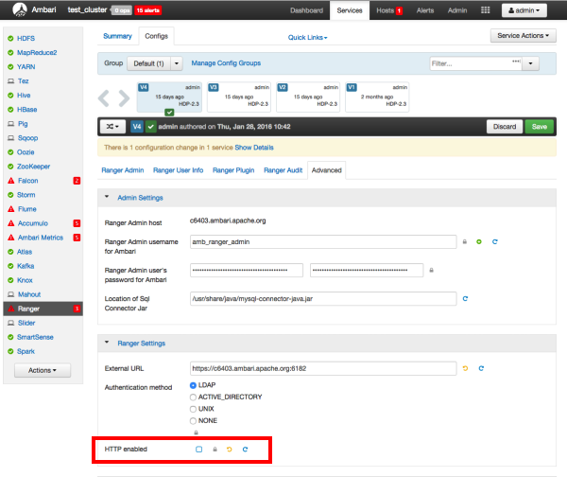The image size is (567, 477).
Task: Click refresh icon beside Sql Connector Jar location
Action: (465, 299)
